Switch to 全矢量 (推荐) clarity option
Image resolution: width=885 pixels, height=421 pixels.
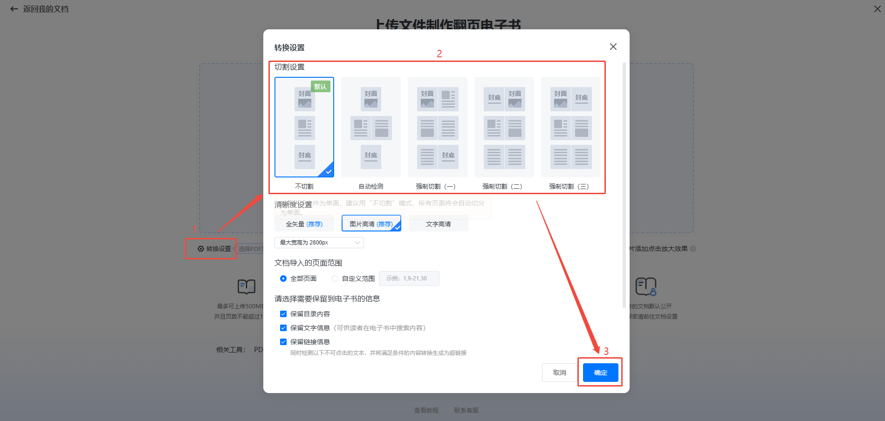click(304, 224)
